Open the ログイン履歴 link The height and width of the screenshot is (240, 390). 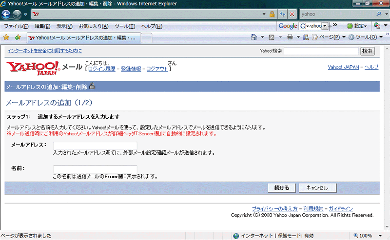pyautogui.click(x=102, y=69)
